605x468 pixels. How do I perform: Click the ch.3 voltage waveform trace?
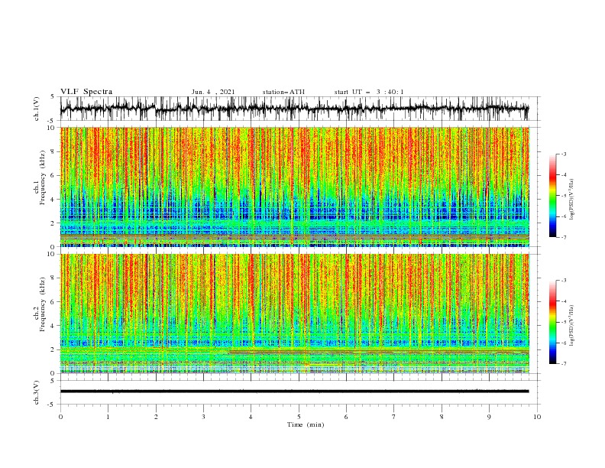294,392
